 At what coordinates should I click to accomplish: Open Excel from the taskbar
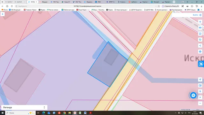tap(80, 113)
